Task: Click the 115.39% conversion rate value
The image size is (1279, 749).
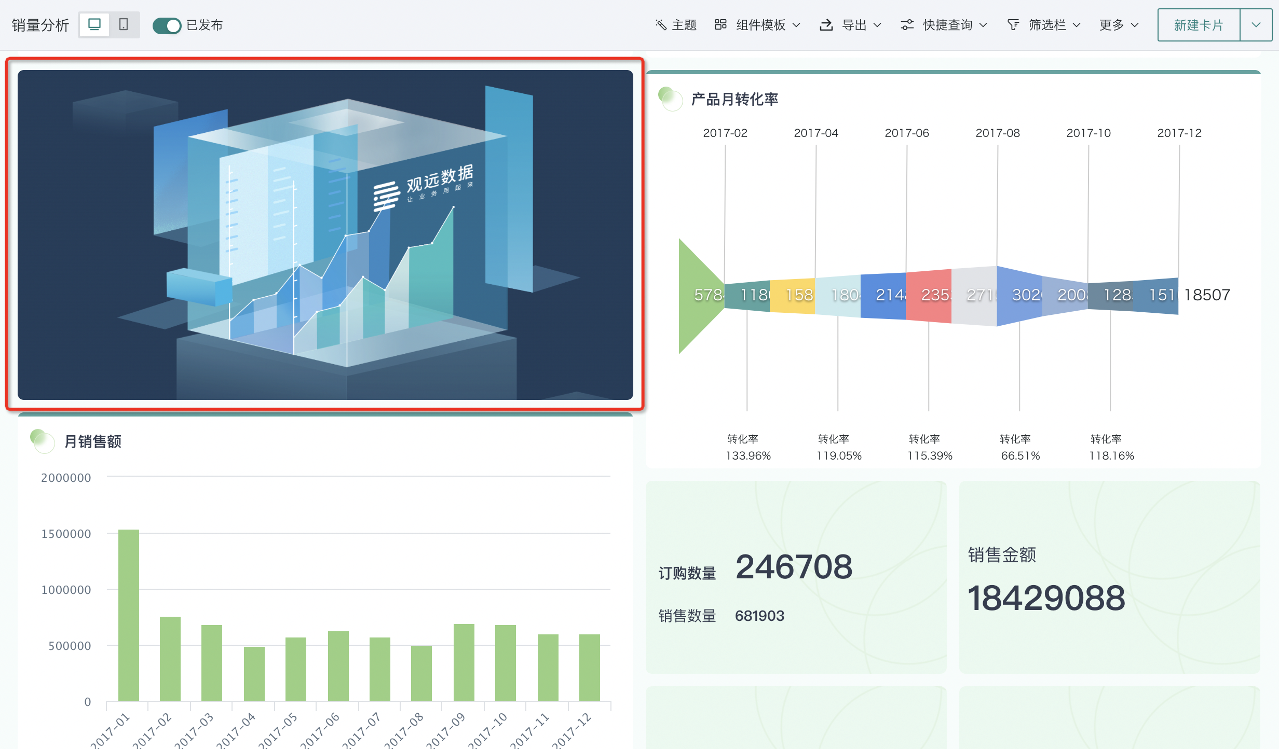Action: point(930,456)
